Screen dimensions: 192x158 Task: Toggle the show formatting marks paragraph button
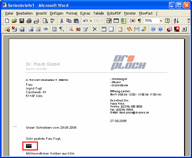[x=139, y=21]
